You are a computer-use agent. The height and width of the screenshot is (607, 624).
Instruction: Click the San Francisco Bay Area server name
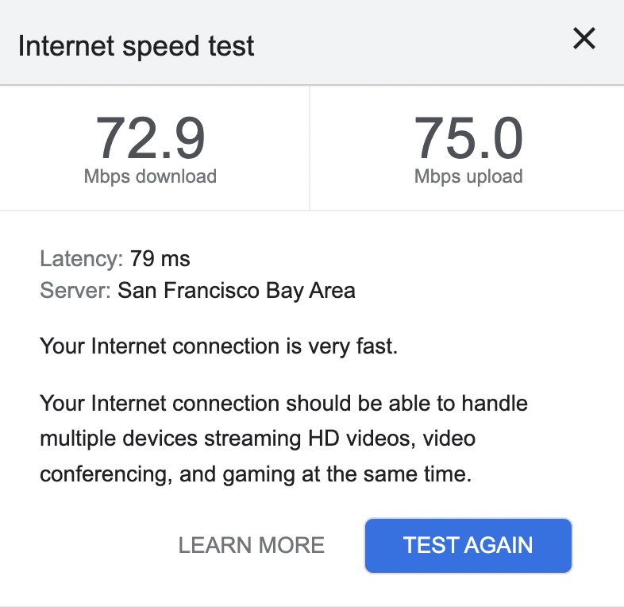tap(237, 291)
